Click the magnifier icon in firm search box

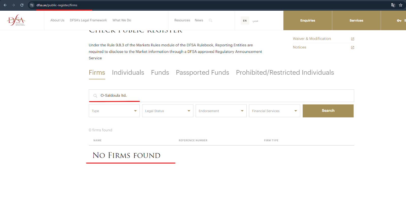pyautogui.click(x=95, y=96)
